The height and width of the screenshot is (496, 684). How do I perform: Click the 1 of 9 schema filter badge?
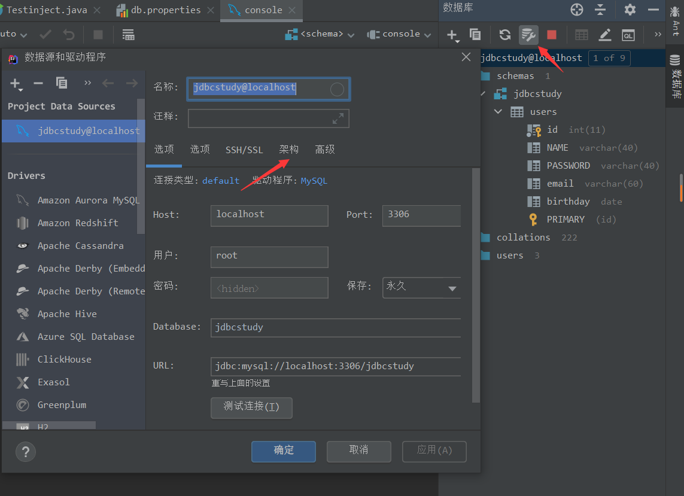609,58
